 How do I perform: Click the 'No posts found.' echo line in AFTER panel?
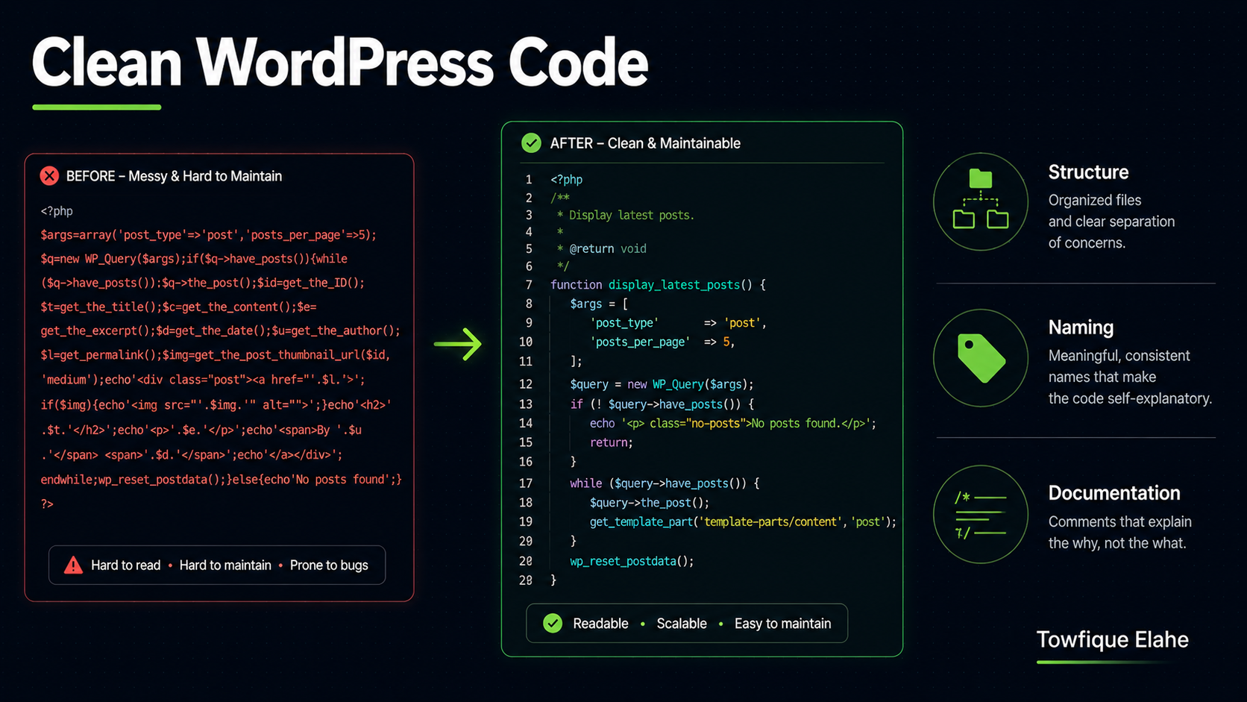tap(732, 423)
